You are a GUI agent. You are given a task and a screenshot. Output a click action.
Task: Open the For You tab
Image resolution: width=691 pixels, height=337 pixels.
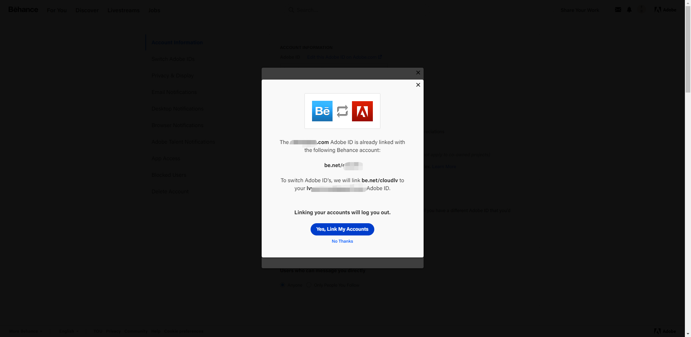click(57, 10)
